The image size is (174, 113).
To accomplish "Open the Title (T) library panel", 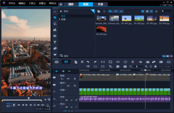I will pos(55,42).
